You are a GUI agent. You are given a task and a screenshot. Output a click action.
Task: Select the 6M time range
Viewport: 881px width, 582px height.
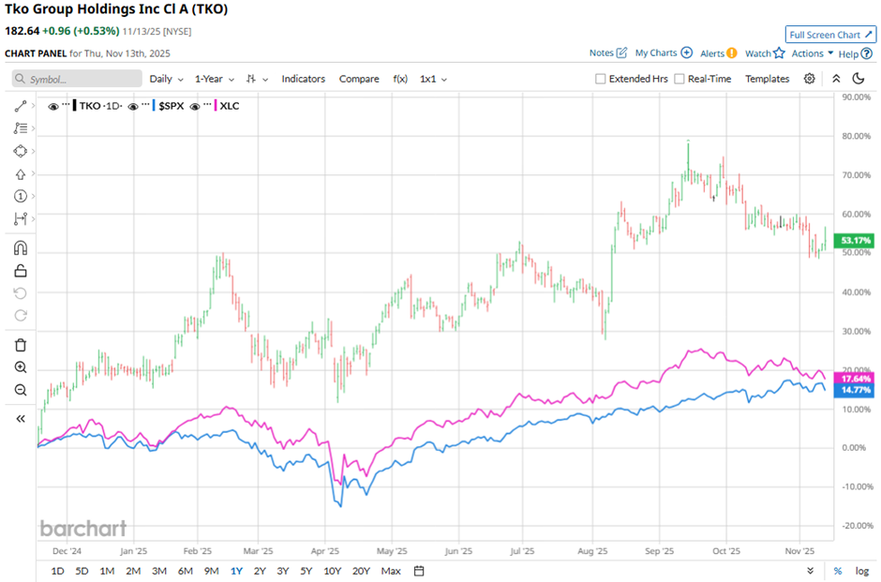185,571
